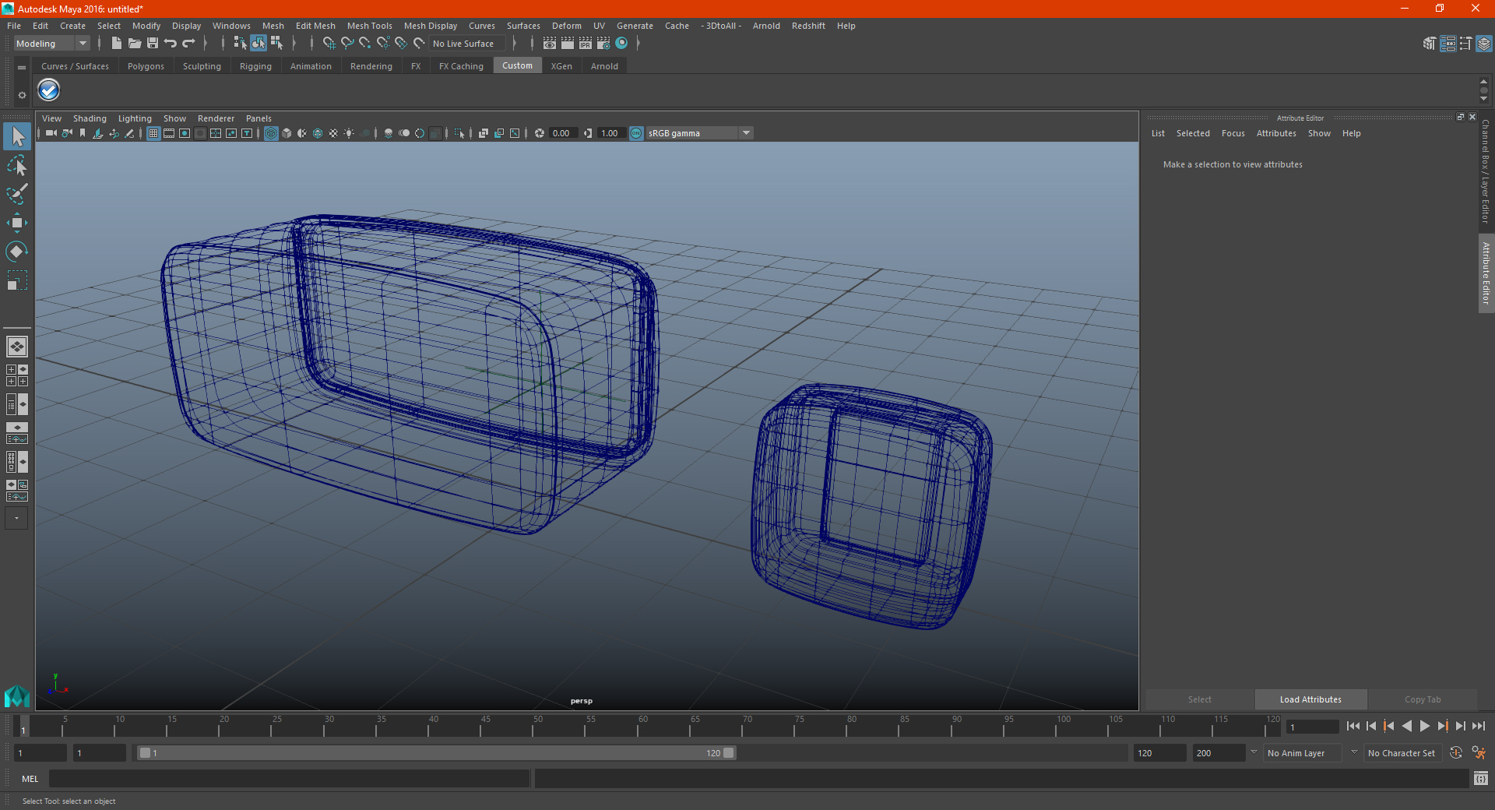Screen dimensions: 1495x810
Task: Enable Snap to points icon
Action: click(365, 44)
